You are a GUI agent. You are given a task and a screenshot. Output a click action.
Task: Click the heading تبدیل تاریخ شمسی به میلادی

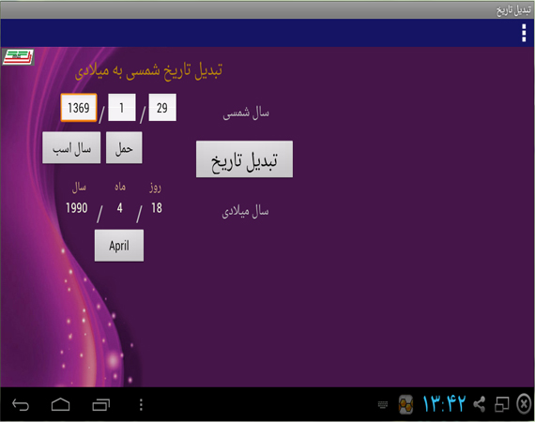[148, 71]
